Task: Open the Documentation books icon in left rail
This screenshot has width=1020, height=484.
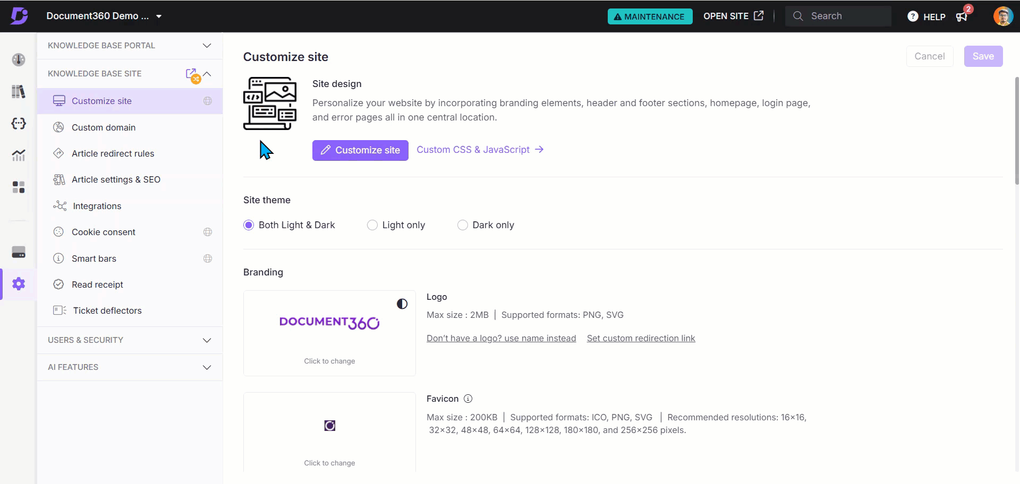Action: point(19,91)
